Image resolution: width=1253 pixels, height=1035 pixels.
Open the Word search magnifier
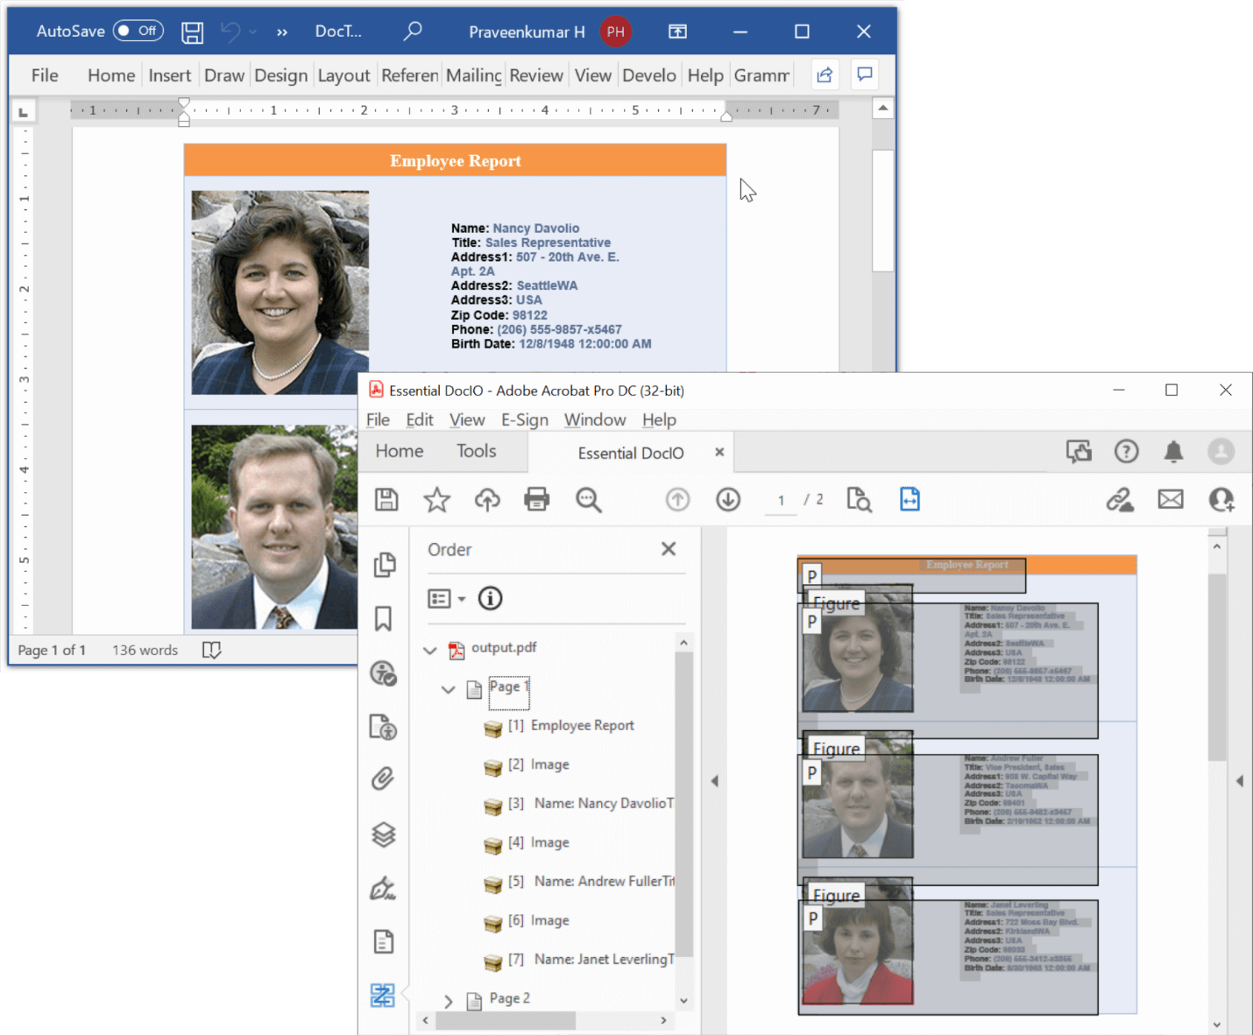coord(413,32)
